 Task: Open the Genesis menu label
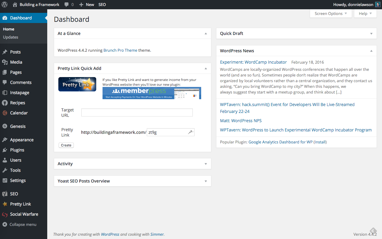(x=18, y=126)
